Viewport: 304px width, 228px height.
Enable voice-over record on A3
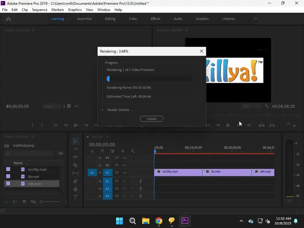point(140,196)
